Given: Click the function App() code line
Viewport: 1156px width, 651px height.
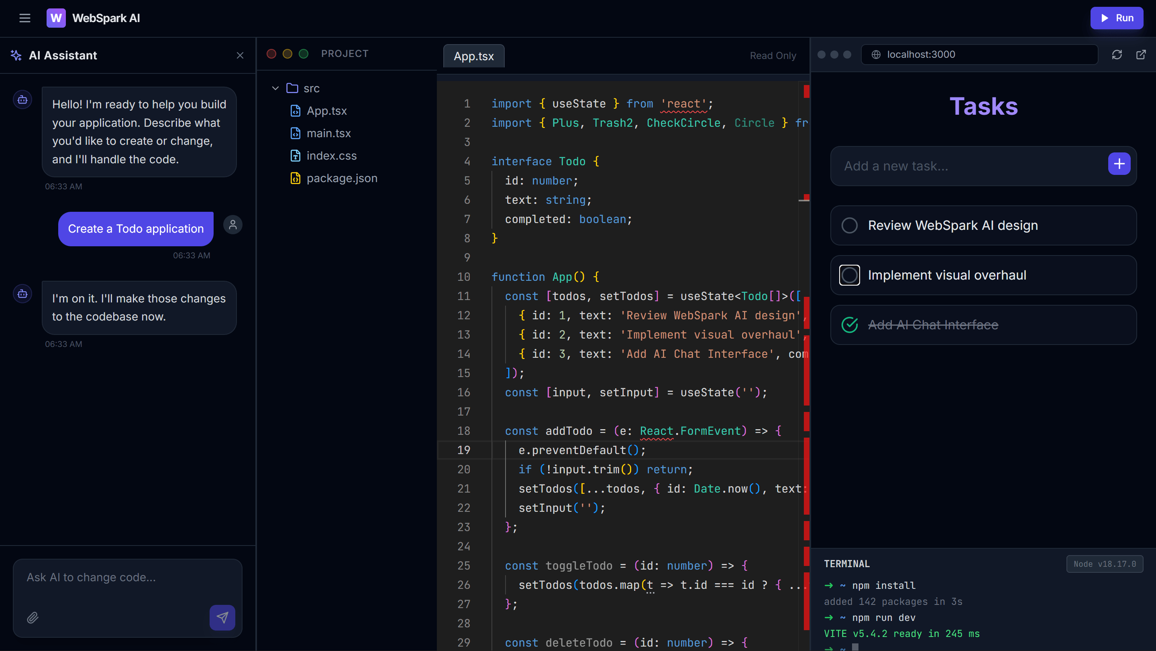Looking at the screenshot, I should tap(545, 277).
